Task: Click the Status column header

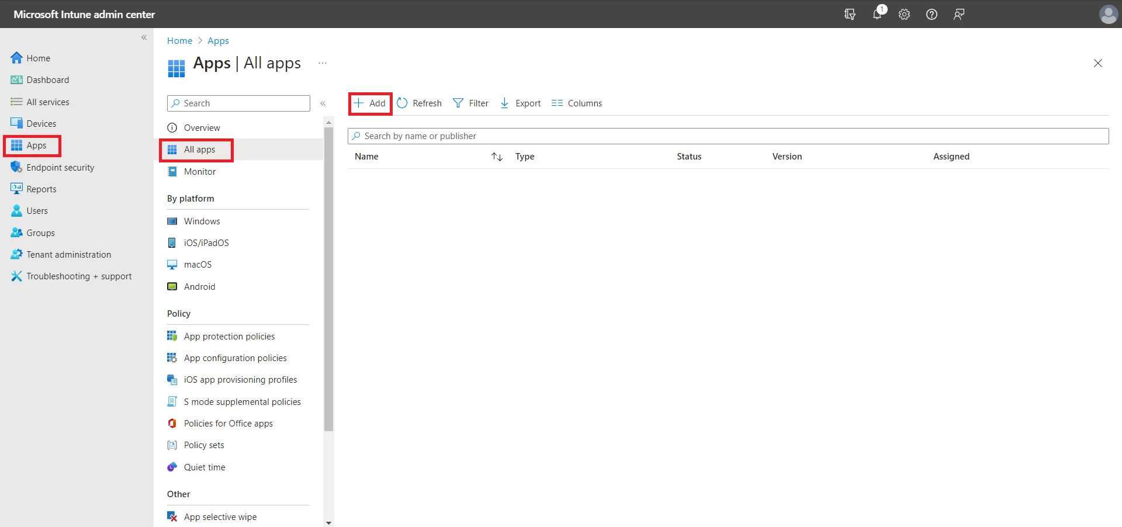Action: [689, 157]
